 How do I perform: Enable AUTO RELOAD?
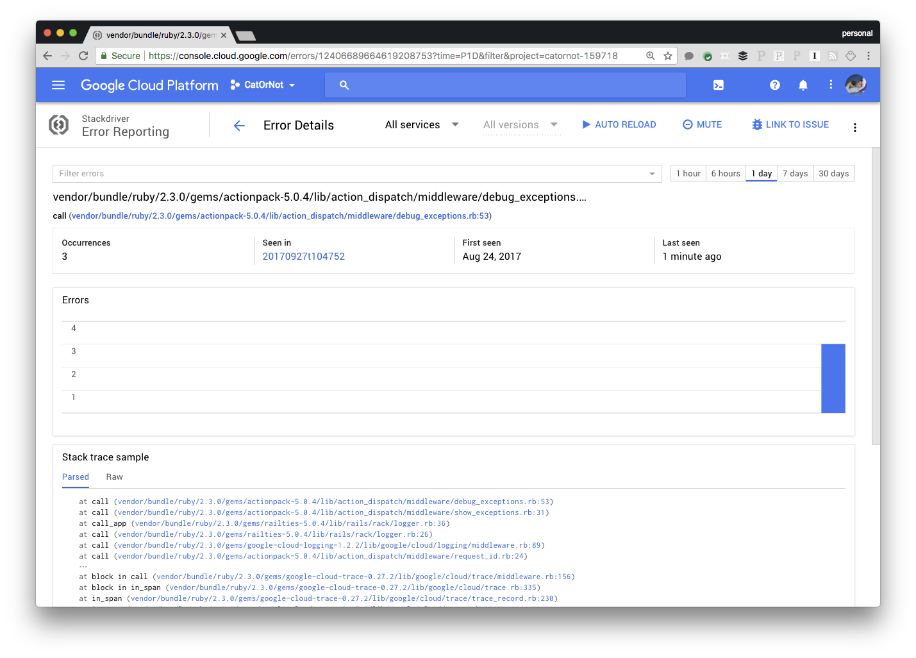(x=619, y=124)
